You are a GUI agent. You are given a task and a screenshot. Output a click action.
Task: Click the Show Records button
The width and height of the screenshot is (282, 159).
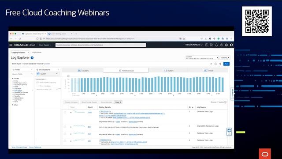pos(106,102)
